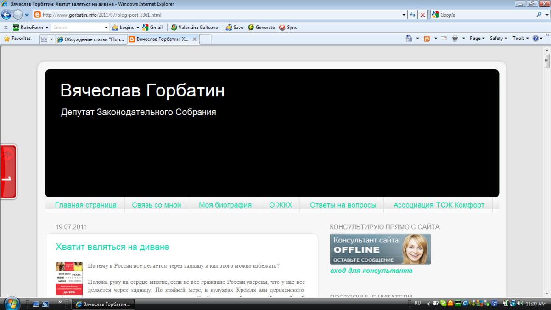Click the Windows Start orb
Screen dimensions: 551x310
pos(11,304)
